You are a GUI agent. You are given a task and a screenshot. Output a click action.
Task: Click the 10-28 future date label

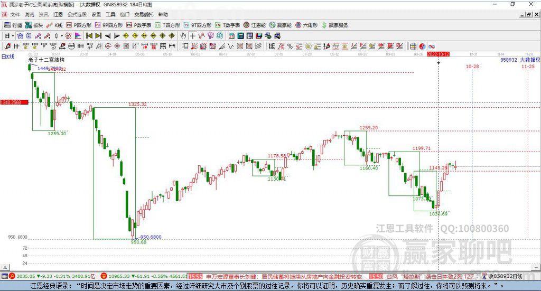coord(472,66)
